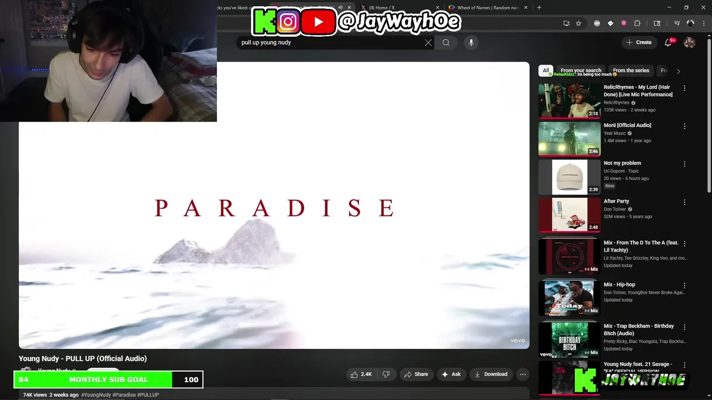Click the page vertical scrollbar
Screen dimensions: 712x400
click(709, 117)
